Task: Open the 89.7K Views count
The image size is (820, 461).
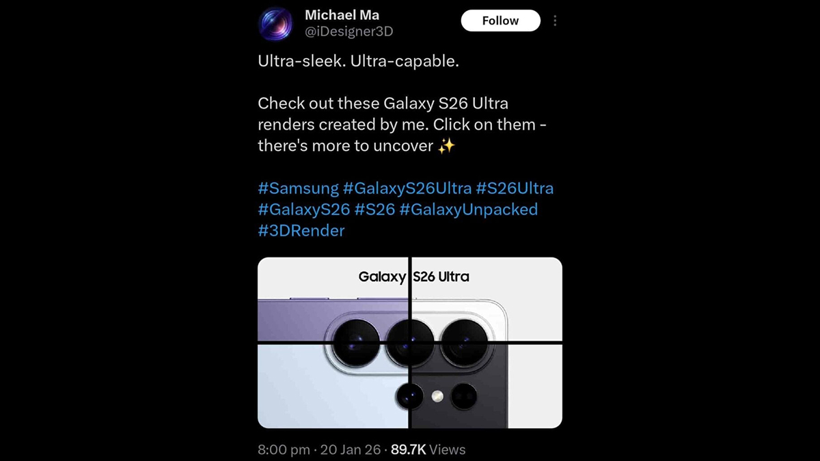Action: (428, 449)
